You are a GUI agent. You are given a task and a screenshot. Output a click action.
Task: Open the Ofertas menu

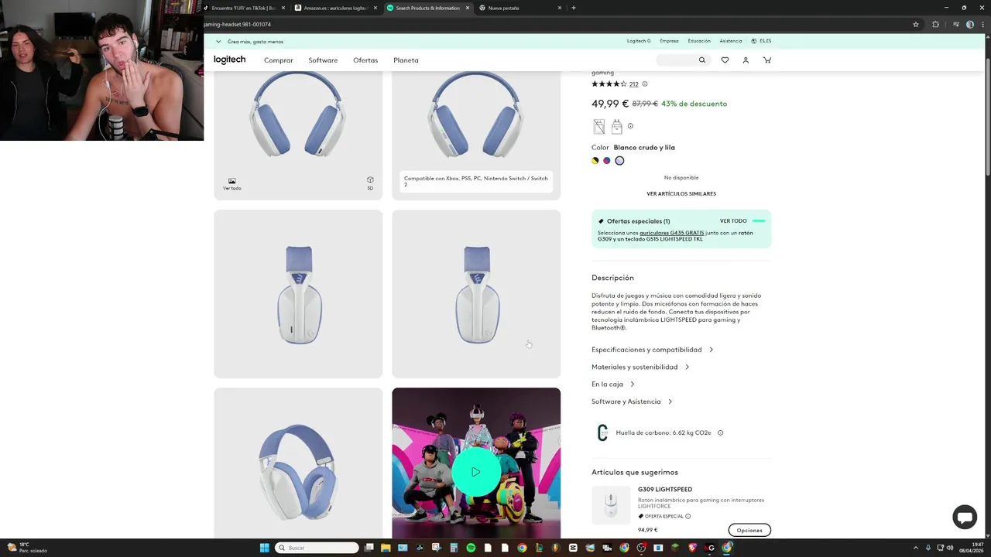[x=365, y=60]
